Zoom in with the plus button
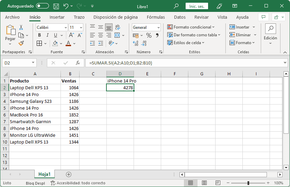The image size is (290, 187). (x=268, y=183)
